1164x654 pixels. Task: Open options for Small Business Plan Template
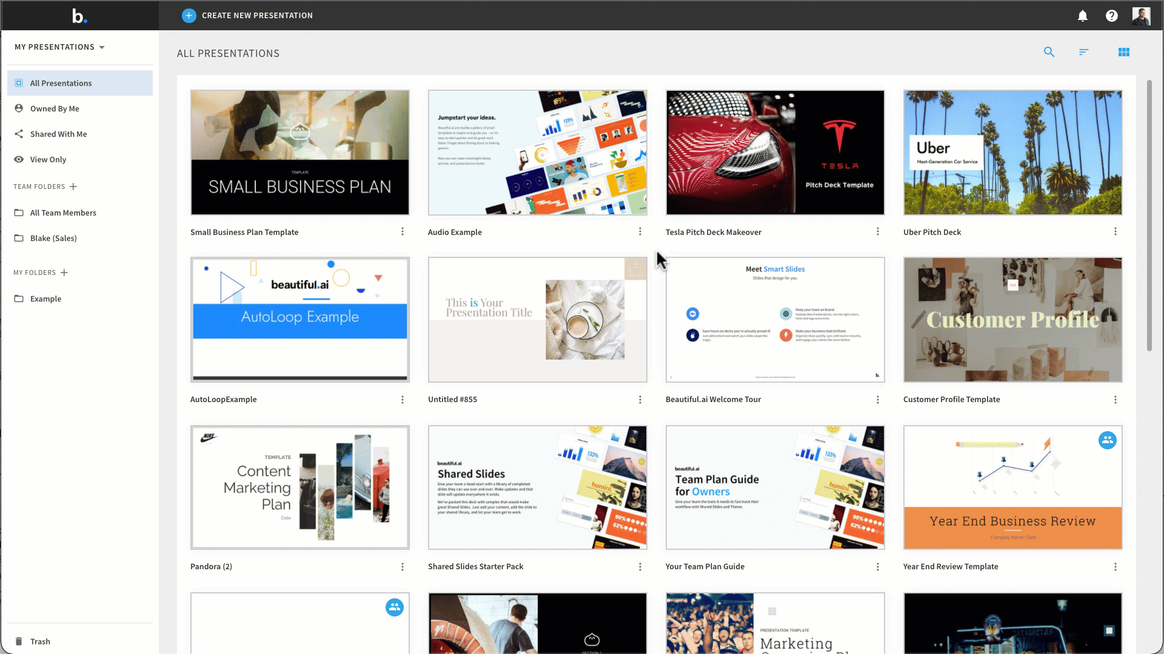[x=403, y=232]
